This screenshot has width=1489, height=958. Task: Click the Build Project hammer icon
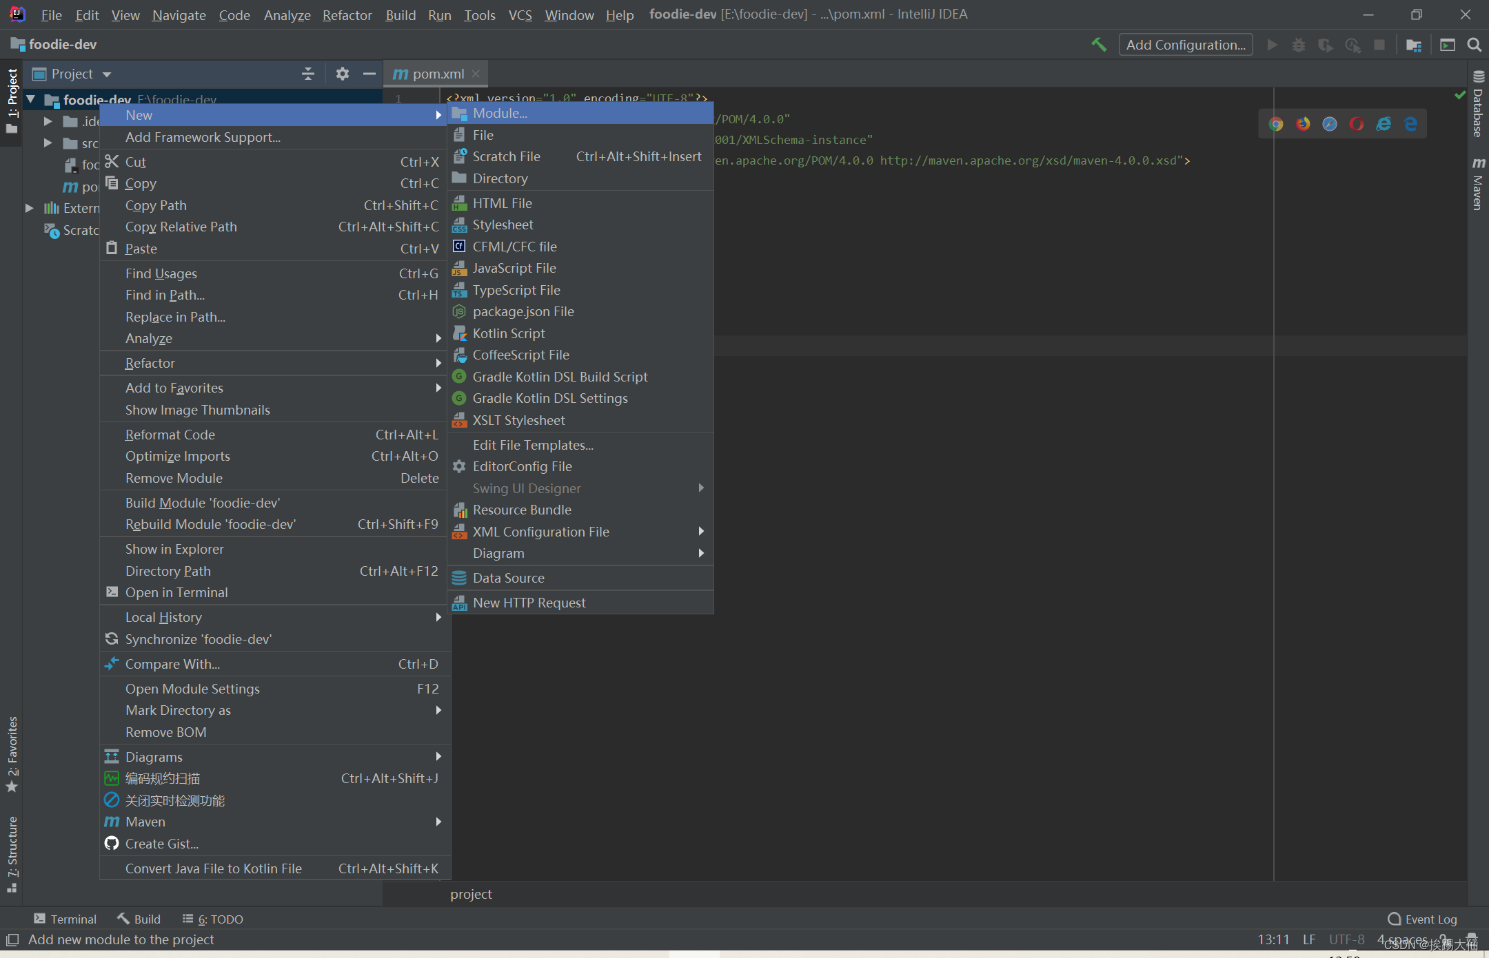click(x=1099, y=45)
